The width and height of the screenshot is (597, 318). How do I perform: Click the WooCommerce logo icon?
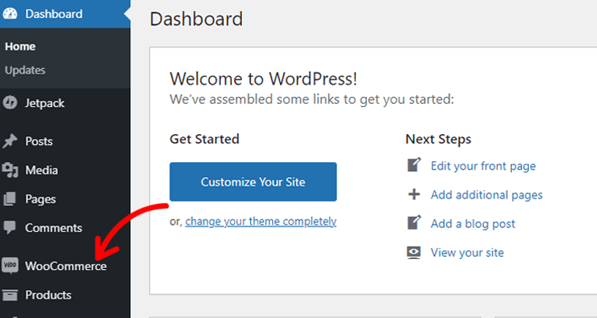pos(10,266)
